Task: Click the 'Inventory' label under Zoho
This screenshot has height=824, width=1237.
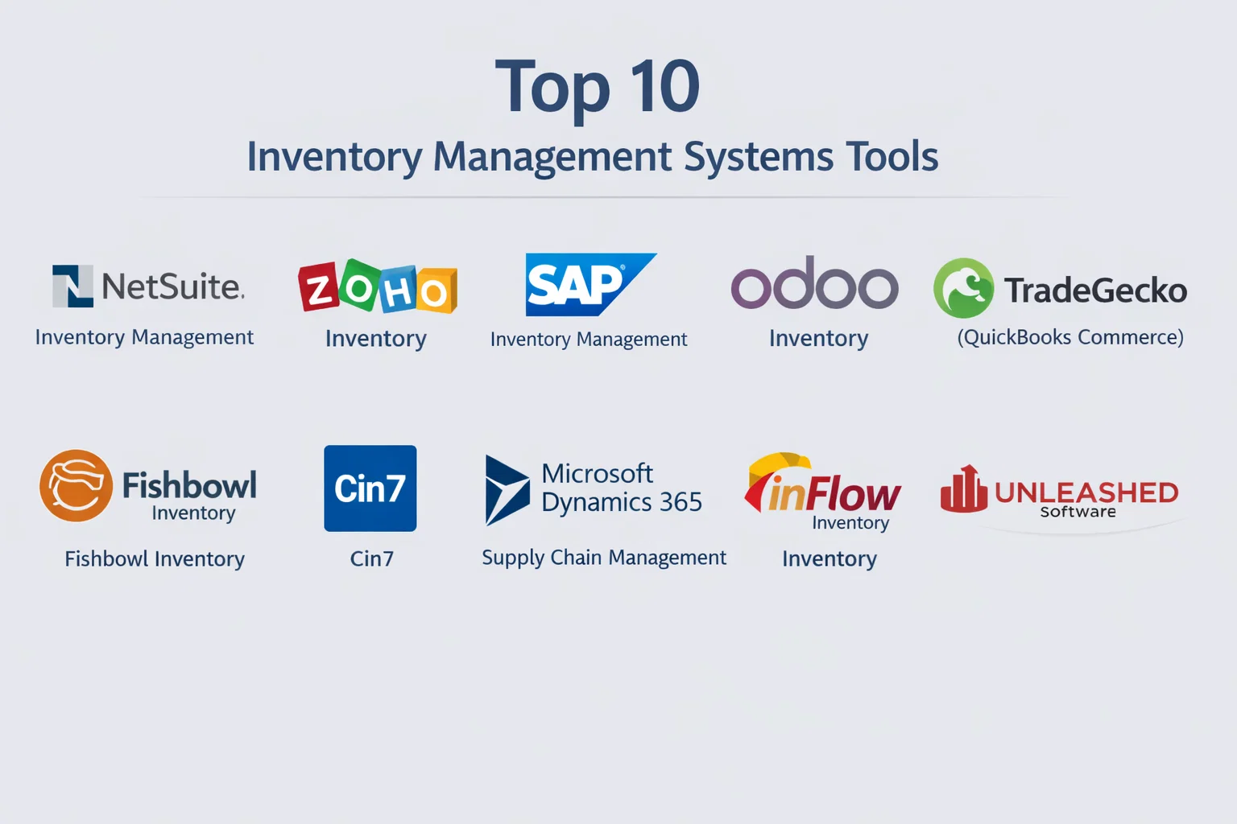Action: (x=376, y=339)
